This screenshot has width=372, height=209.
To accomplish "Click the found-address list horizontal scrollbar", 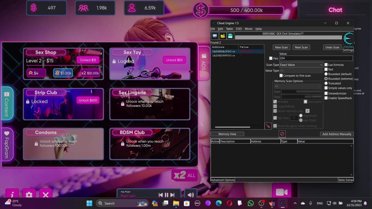I will 233,127.
